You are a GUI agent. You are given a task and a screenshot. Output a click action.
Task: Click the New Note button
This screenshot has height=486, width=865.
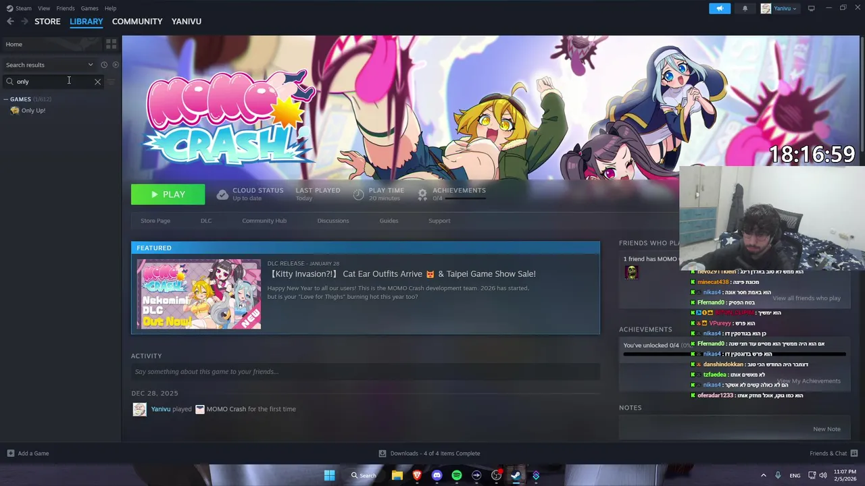pyautogui.click(x=826, y=429)
